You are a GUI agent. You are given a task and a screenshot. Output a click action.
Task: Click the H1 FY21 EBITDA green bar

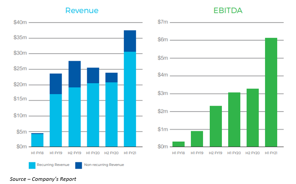[271, 92]
